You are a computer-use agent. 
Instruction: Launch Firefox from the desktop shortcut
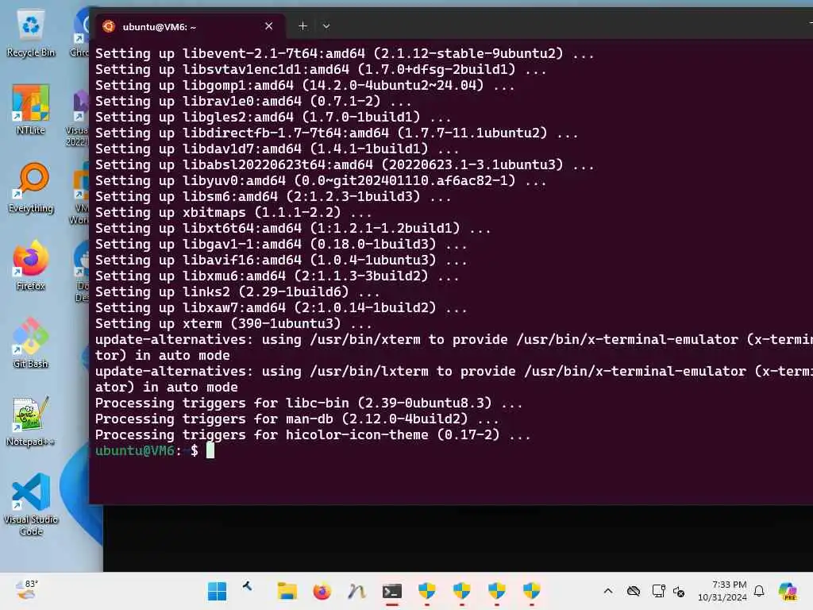[x=31, y=265]
